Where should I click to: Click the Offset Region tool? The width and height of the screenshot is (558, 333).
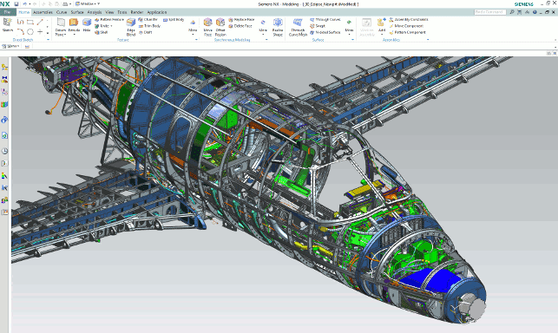click(x=220, y=27)
